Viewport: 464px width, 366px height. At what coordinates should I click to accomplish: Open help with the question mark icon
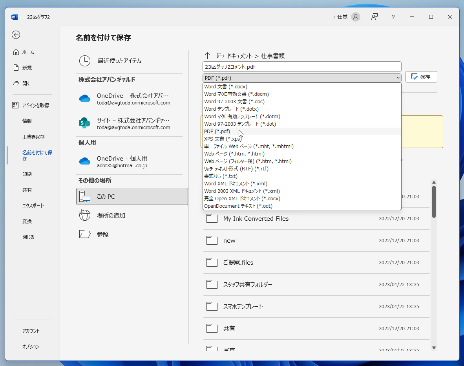(x=393, y=17)
